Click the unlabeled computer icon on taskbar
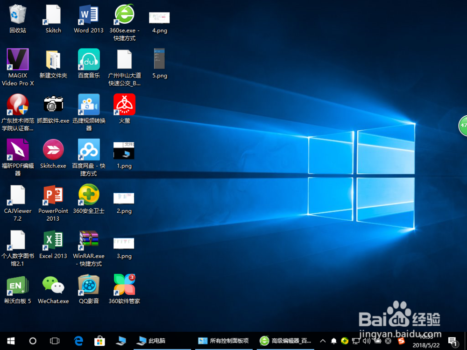This screenshot has height=350, width=467. pos(121,341)
